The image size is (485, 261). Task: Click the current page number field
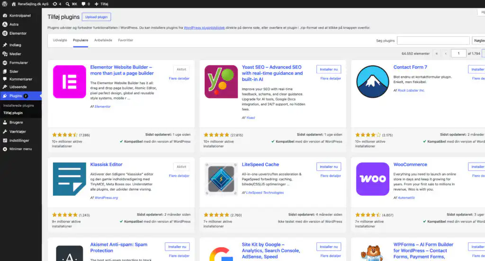click(458, 53)
